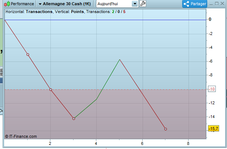
Task: Click the red losing transactions count 5
Action: (124, 12)
